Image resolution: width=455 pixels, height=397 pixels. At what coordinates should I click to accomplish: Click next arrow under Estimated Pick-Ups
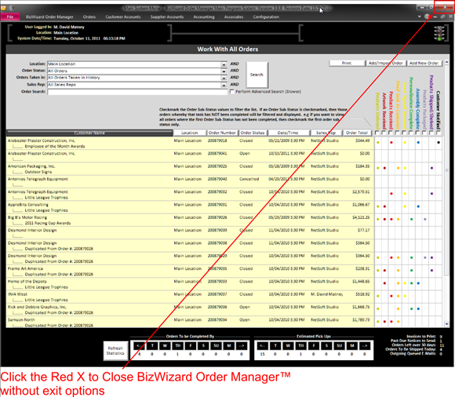365,346
